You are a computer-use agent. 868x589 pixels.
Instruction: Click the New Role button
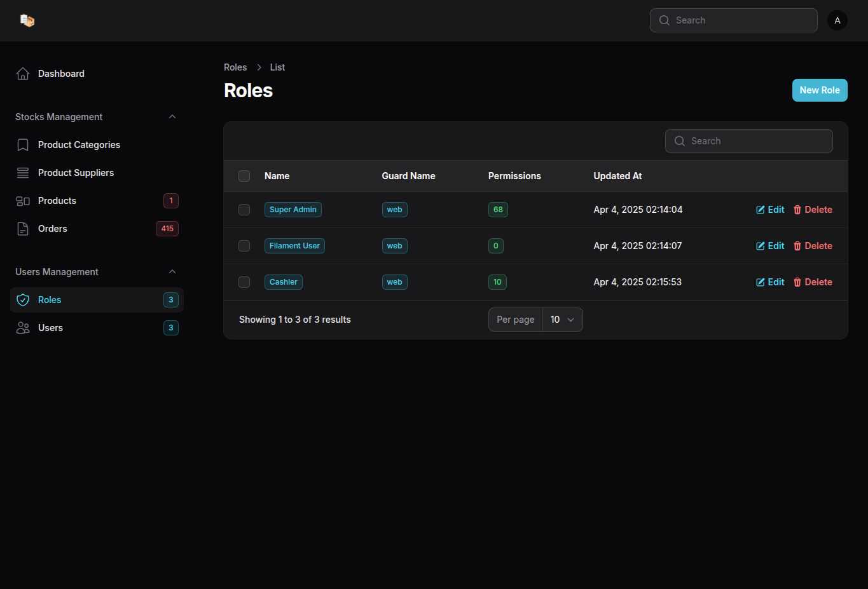pos(819,90)
